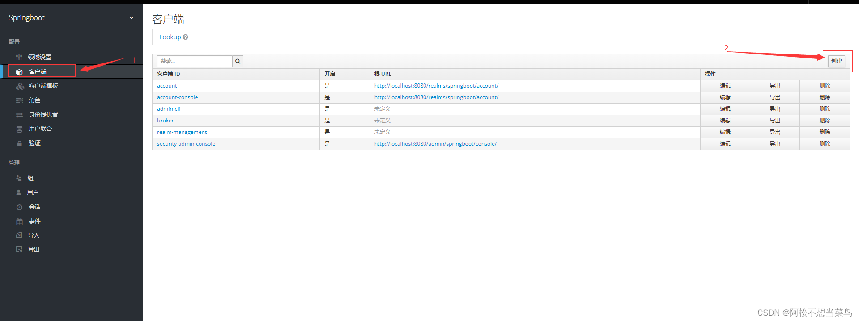Click 删除 for the broker row
The image size is (859, 321).
[825, 121]
